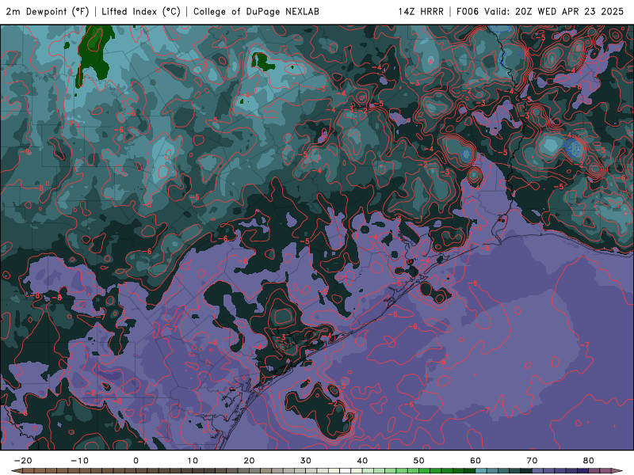This screenshot has width=634, height=475.
Task: Click the 80 label on the color scale
Action: click(589, 461)
